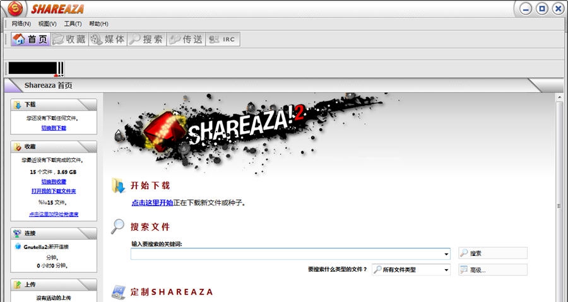Open the 帮助(H) menu
Image resolution: width=568 pixels, height=302 pixels.
pyautogui.click(x=98, y=24)
